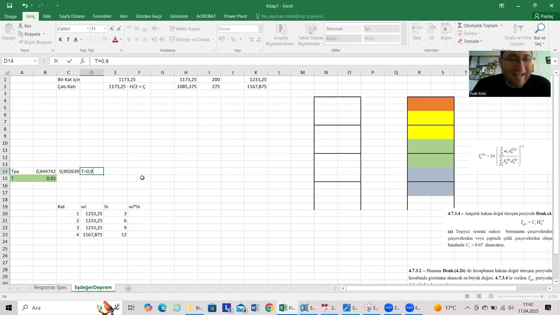The width and height of the screenshot is (560, 315).
Task: Click the Name Box showing D14
Action: pyautogui.click(x=18, y=61)
